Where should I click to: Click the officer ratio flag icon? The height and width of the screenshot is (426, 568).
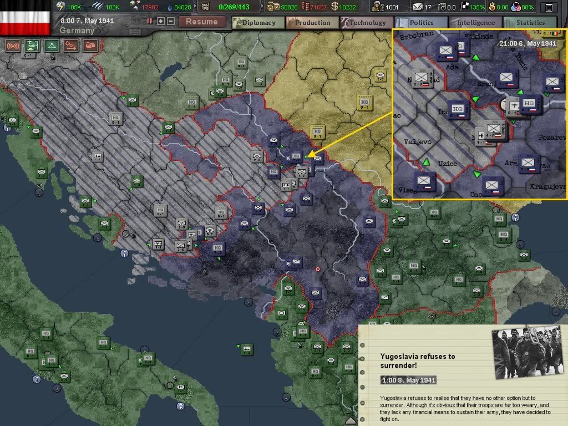pyautogui.click(x=464, y=6)
